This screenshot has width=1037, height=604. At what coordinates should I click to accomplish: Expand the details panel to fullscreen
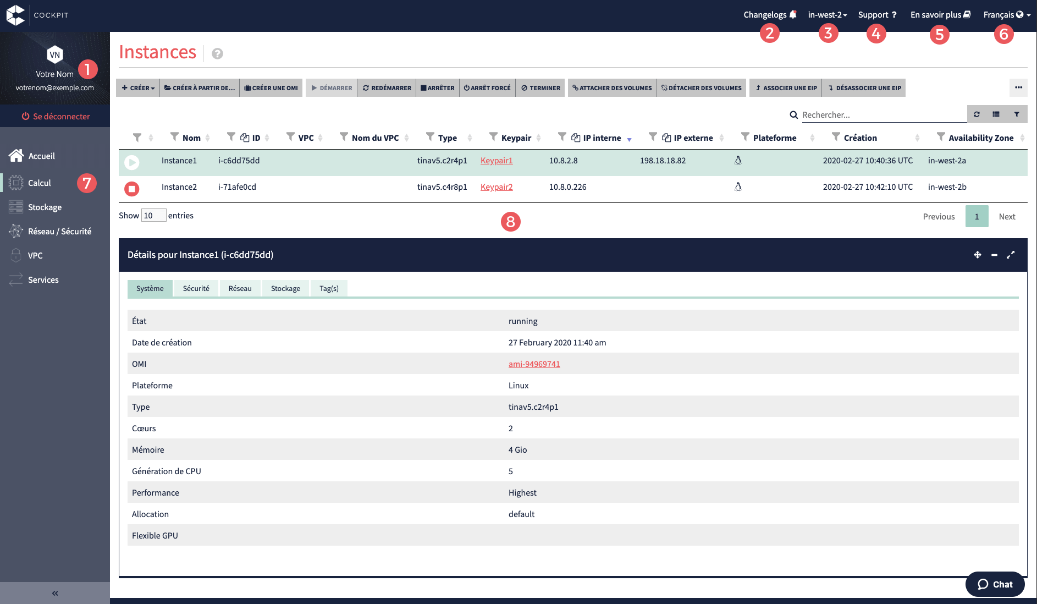pyautogui.click(x=1011, y=255)
